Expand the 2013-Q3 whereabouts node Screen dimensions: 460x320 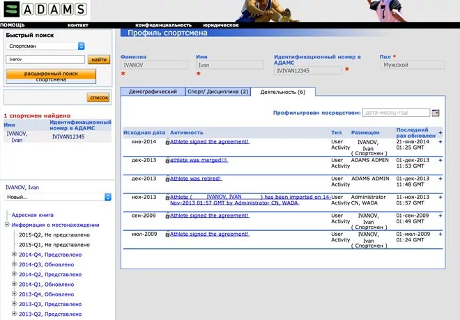click(14, 303)
